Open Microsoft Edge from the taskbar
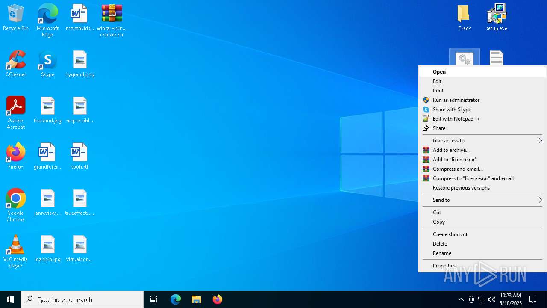The width and height of the screenshot is (547, 308). 176,299
